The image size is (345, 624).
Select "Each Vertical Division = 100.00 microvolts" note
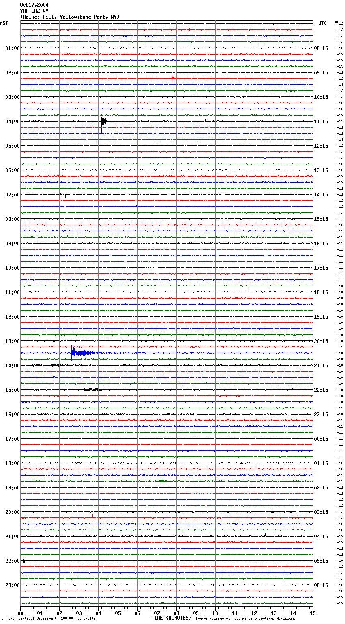pyautogui.click(x=52, y=619)
